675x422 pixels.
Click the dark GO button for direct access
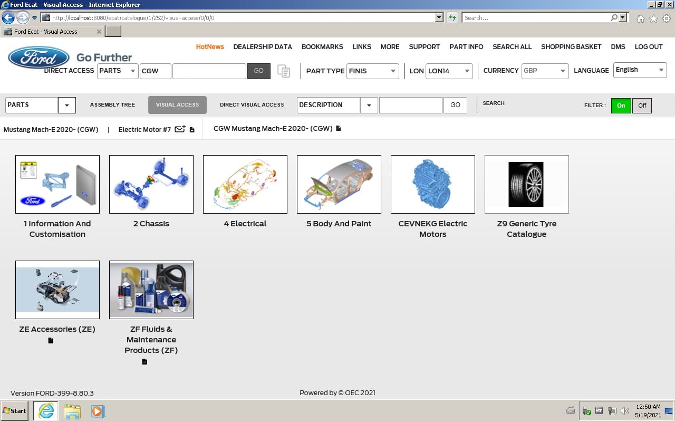point(259,71)
